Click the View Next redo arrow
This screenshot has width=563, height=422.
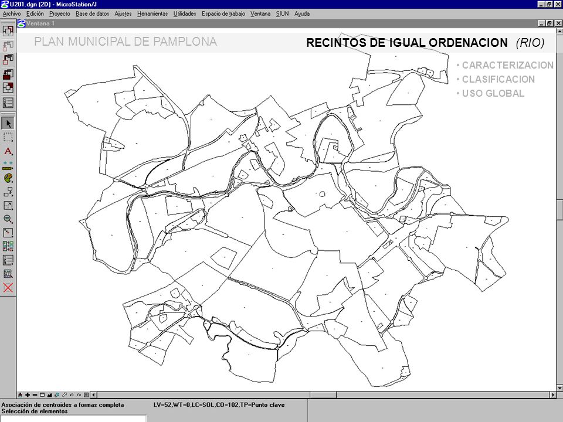tap(79, 394)
